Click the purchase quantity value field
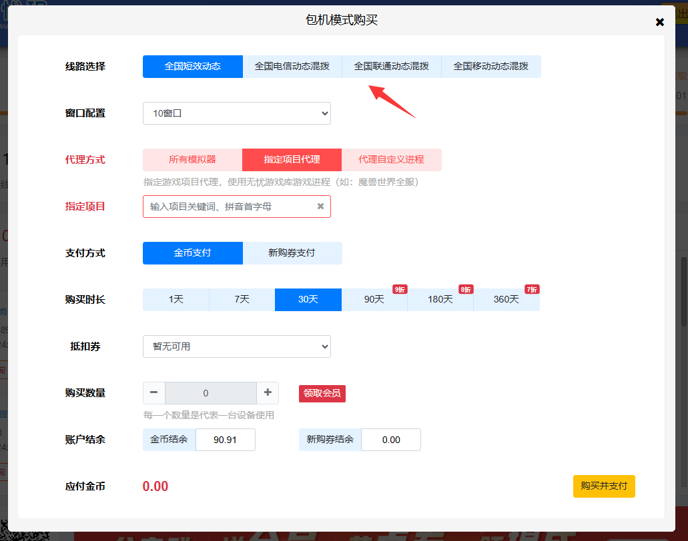Image resolution: width=688 pixels, height=541 pixels. (x=211, y=393)
